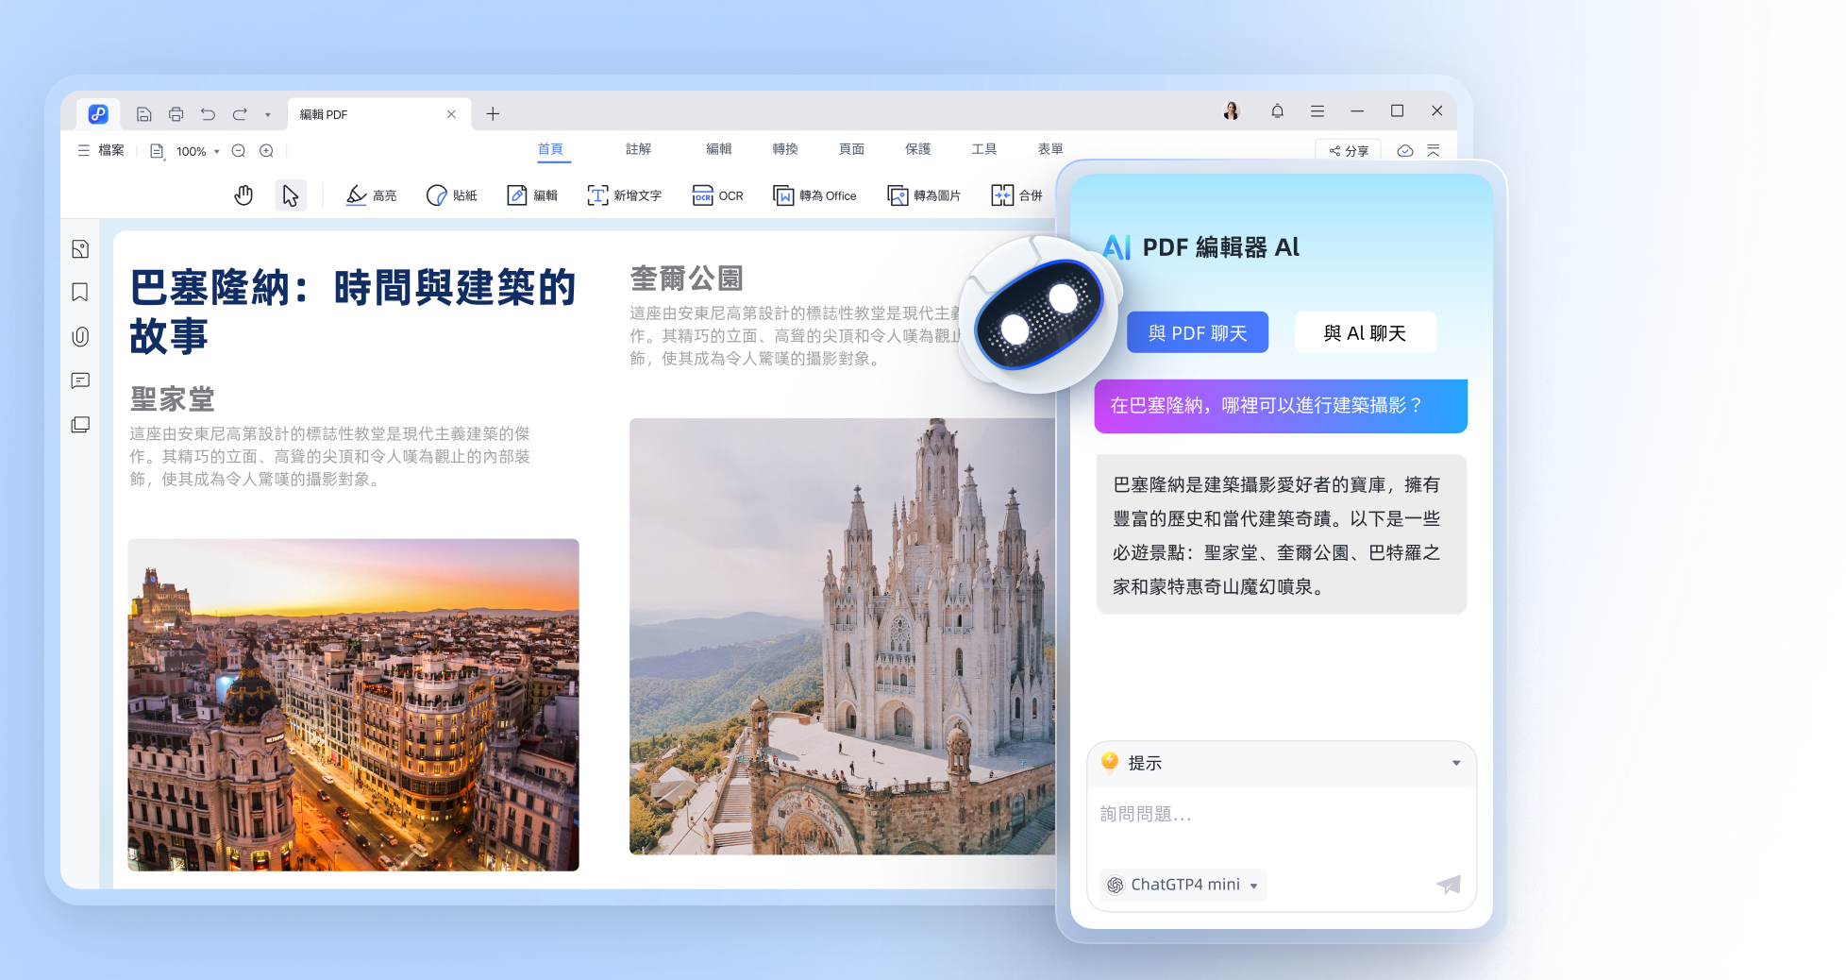Select the arrow selection tool
Image resolution: width=1846 pixels, height=980 pixels.
click(x=290, y=195)
